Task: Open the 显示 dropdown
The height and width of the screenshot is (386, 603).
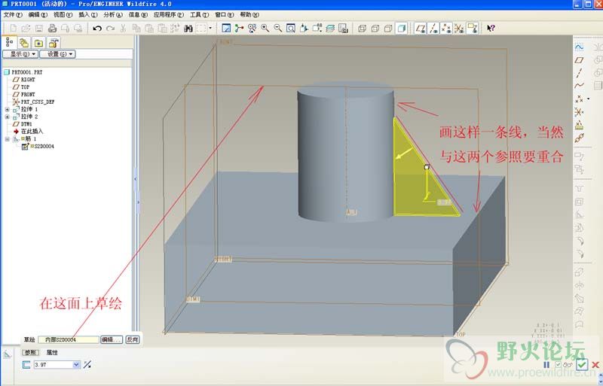Action: pos(20,54)
